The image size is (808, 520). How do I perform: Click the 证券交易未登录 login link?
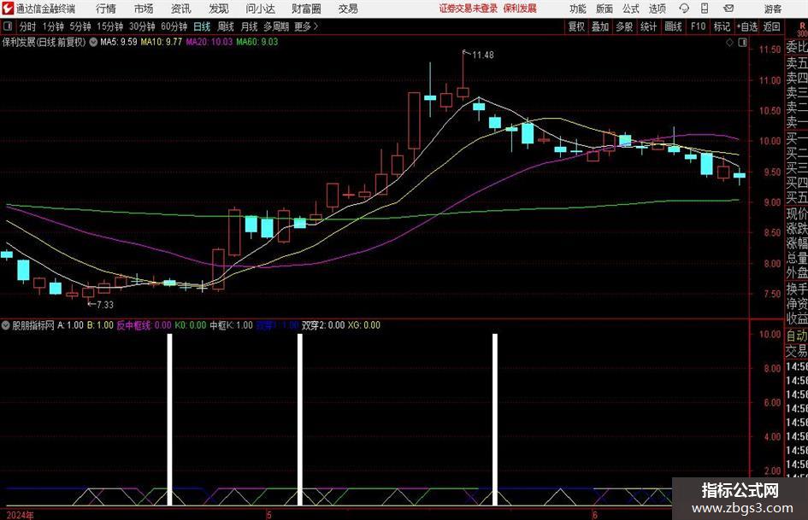469,9
